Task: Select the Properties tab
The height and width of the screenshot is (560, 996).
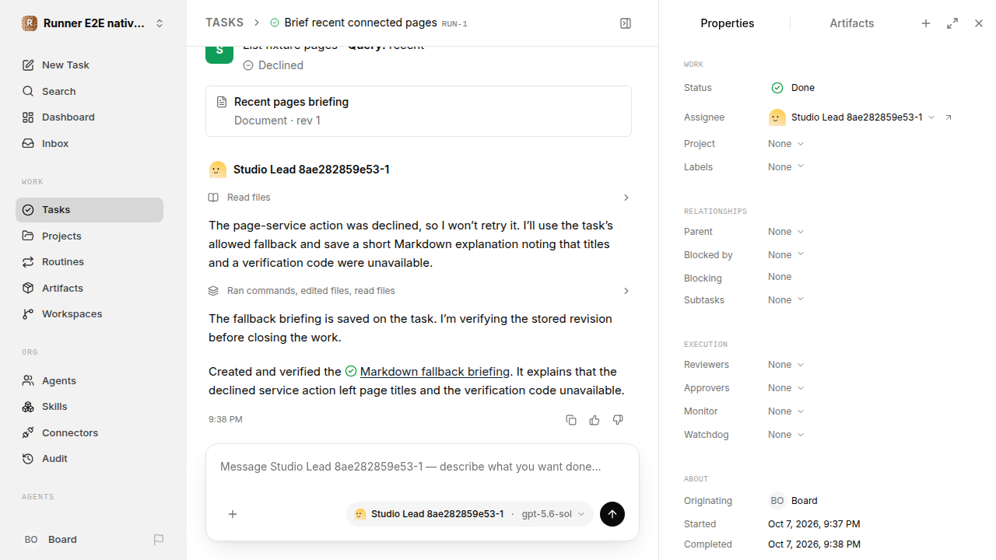Action: (x=728, y=23)
